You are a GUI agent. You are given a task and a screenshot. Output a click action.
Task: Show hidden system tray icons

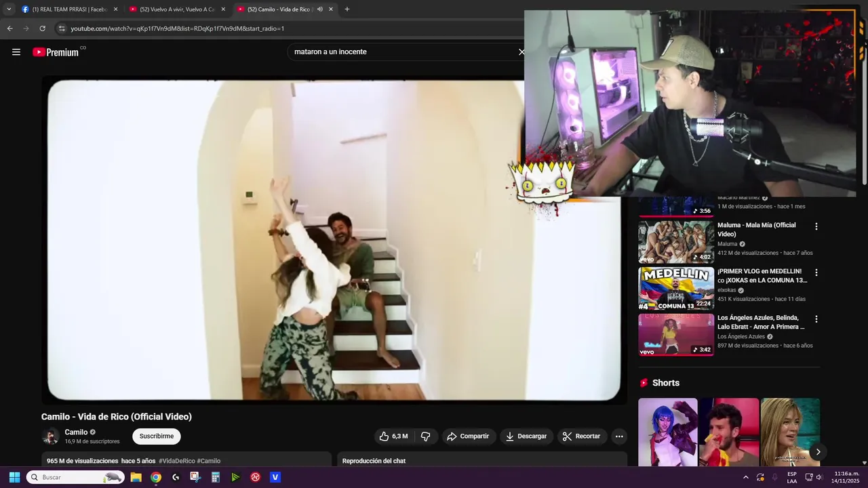(x=746, y=477)
